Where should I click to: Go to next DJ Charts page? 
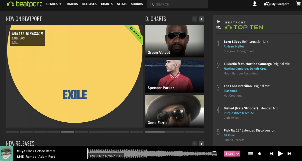pos(201,19)
